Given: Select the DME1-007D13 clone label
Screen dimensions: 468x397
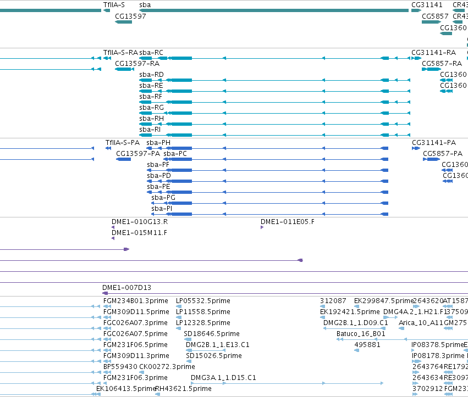Looking at the screenshot, I should [x=126, y=288].
